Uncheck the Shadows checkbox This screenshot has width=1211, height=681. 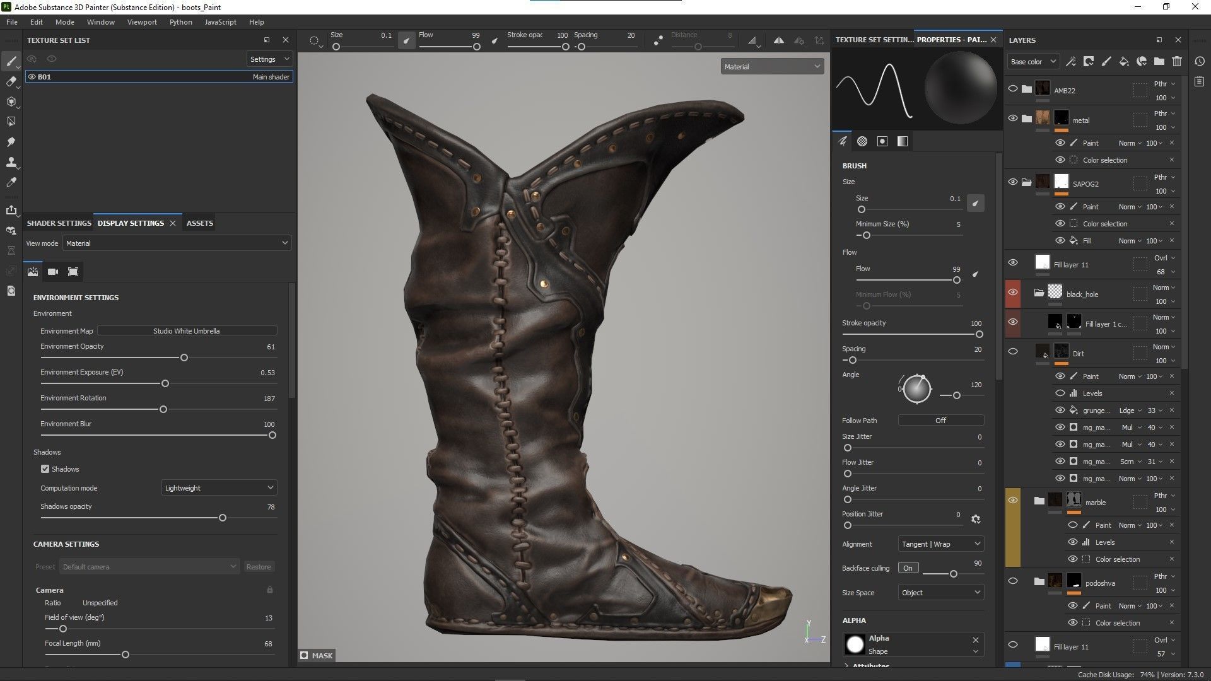pos(45,469)
